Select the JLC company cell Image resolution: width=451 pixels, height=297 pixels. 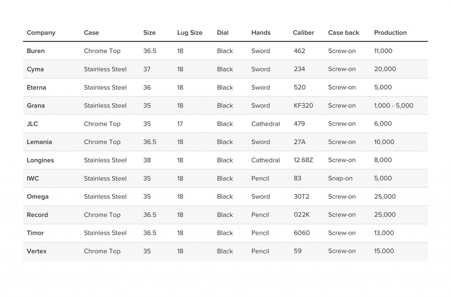point(32,124)
